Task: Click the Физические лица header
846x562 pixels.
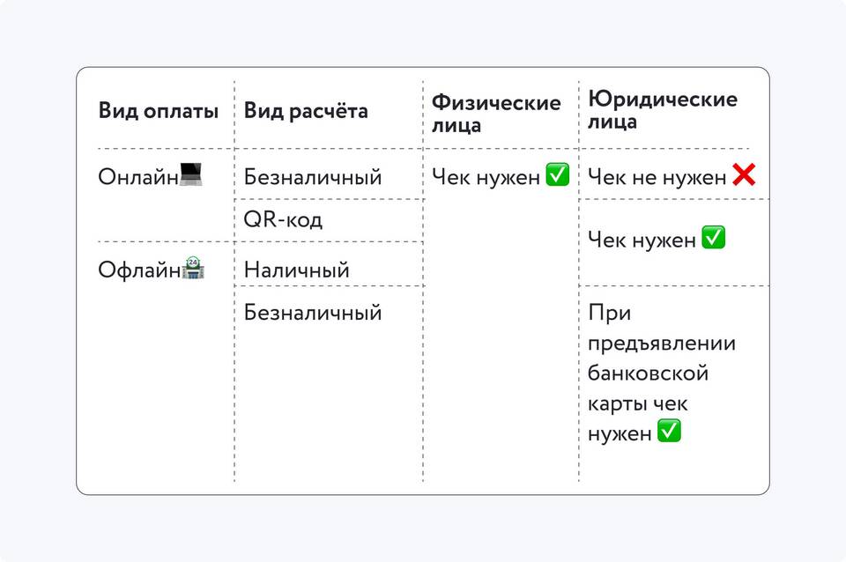Action: [x=496, y=114]
